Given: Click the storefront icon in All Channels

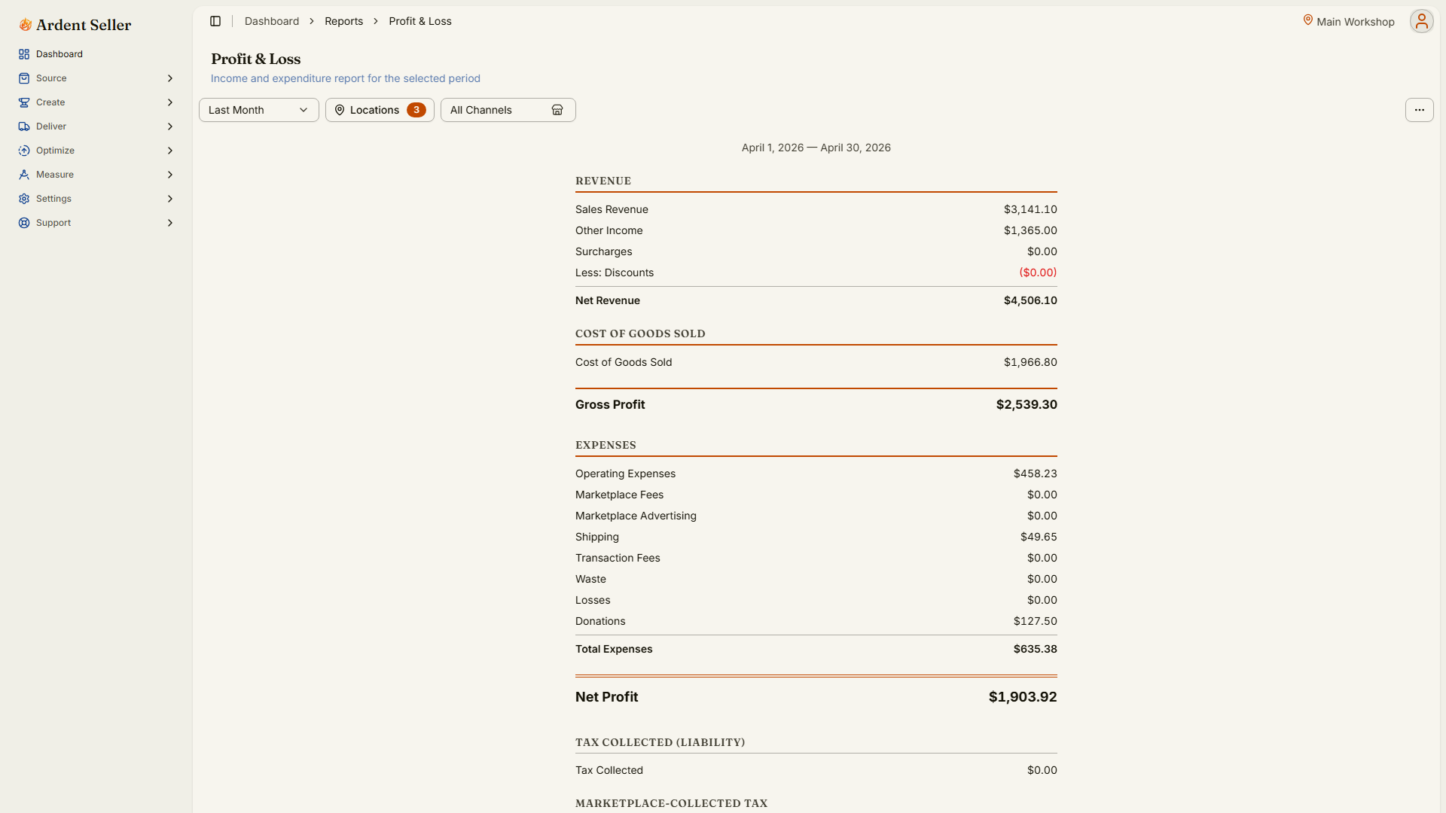Looking at the screenshot, I should click(557, 110).
